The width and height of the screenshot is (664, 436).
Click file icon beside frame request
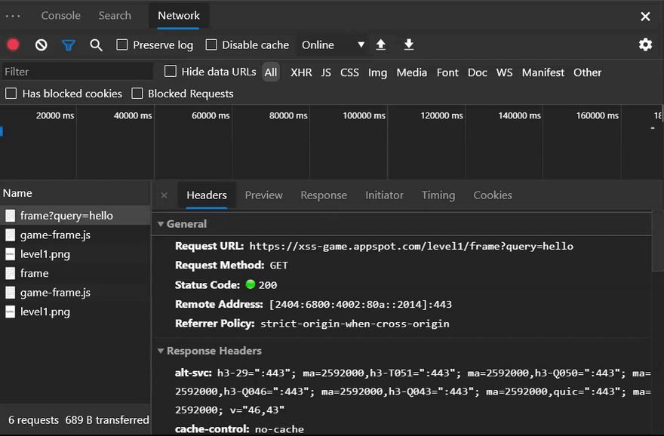click(10, 274)
